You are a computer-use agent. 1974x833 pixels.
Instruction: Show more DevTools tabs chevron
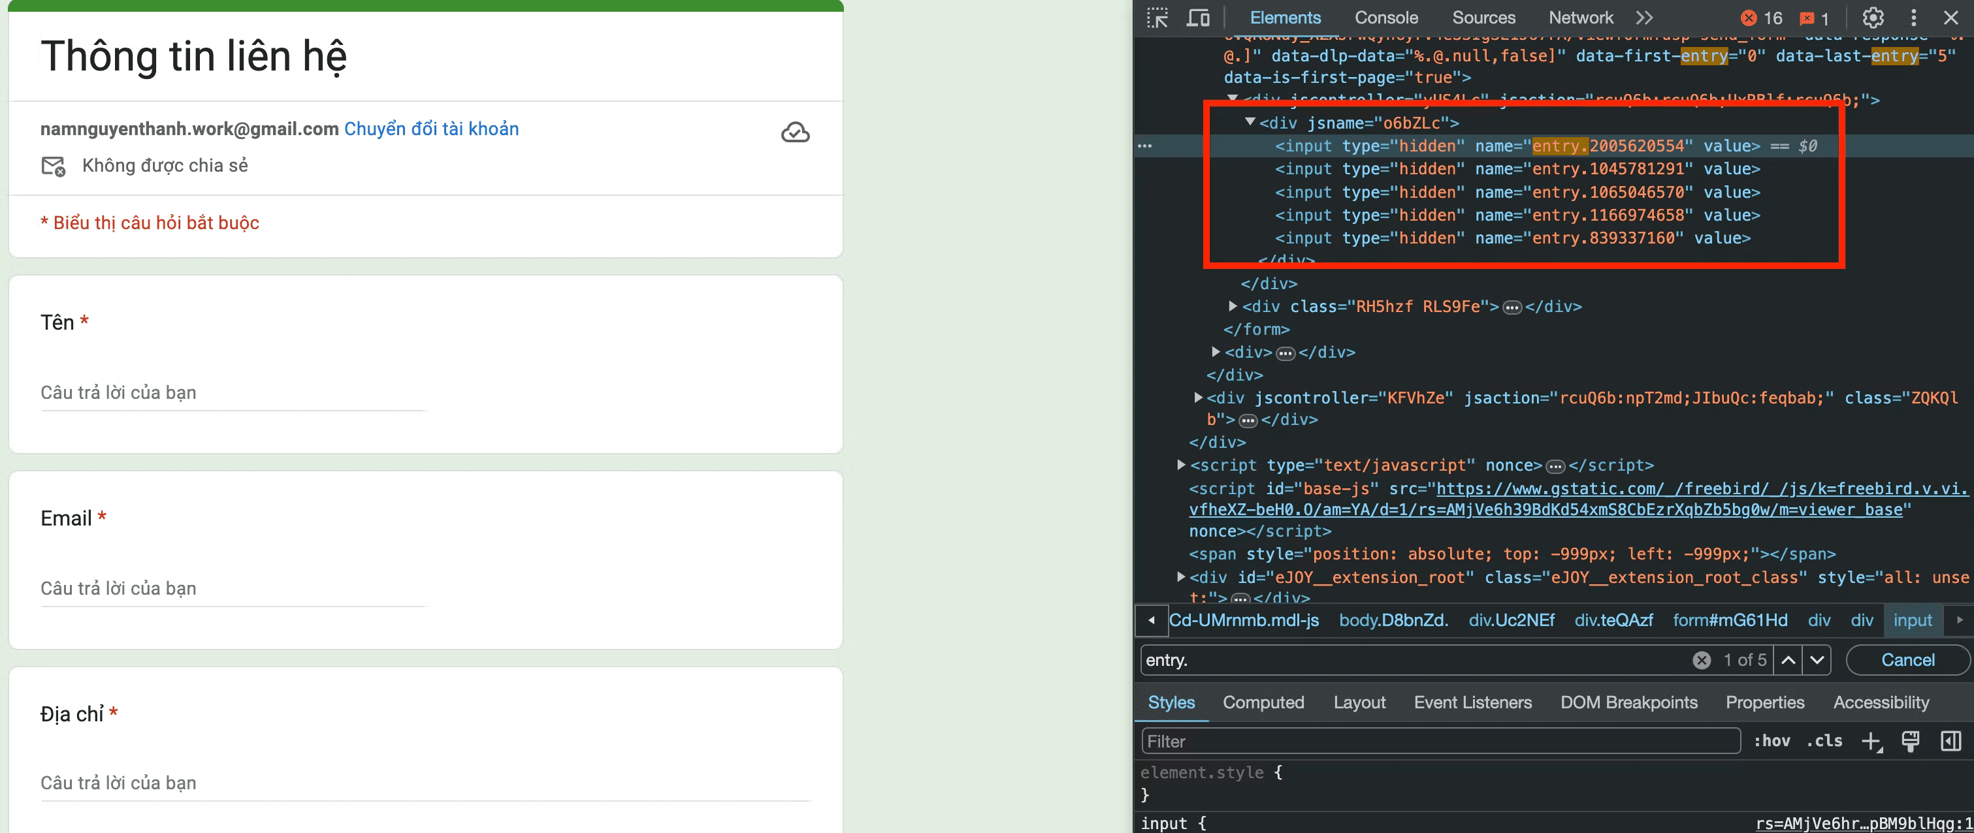click(x=1645, y=18)
